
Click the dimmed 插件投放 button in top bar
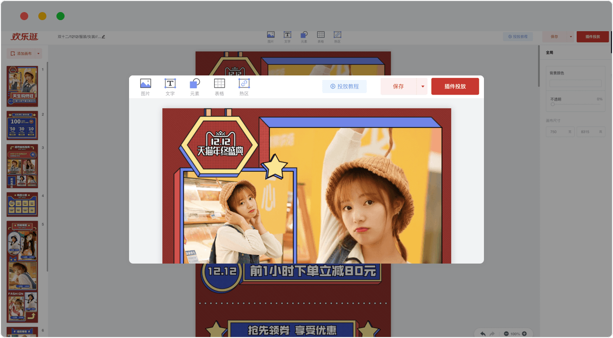click(x=592, y=37)
